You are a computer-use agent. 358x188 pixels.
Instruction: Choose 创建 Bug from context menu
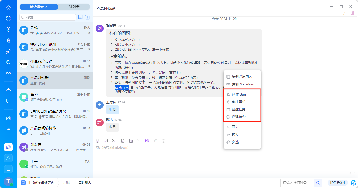click(x=242, y=95)
